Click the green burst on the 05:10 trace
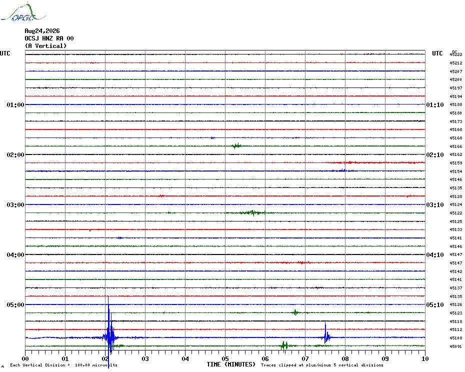Viewport: 465px width, 372px height. pyautogui.click(x=295, y=312)
